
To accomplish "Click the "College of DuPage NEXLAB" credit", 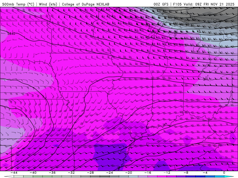I will (x=85, y=4).
